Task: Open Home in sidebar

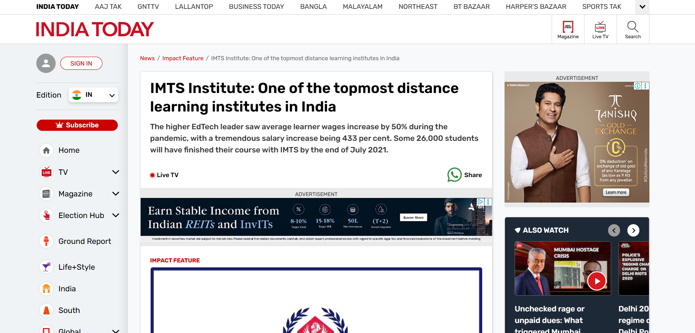Action: click(69, 150)
